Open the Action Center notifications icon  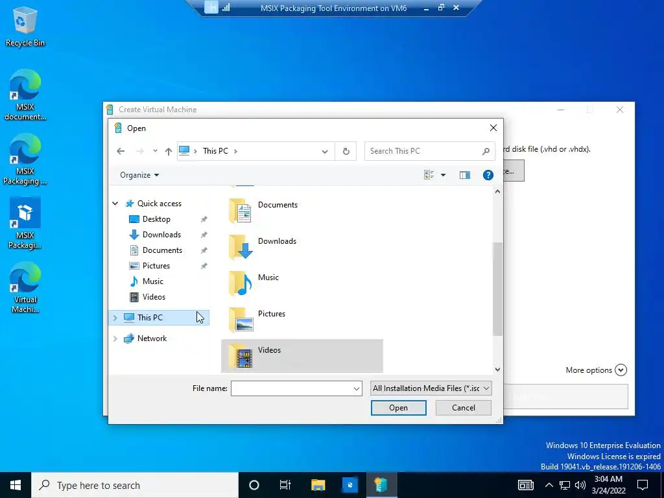(x=643, y=485)
